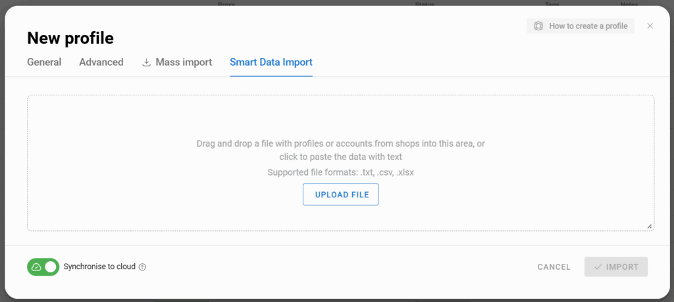Click the Upload File button
Viewport: 674px width, 302px height.
point(341,195)
